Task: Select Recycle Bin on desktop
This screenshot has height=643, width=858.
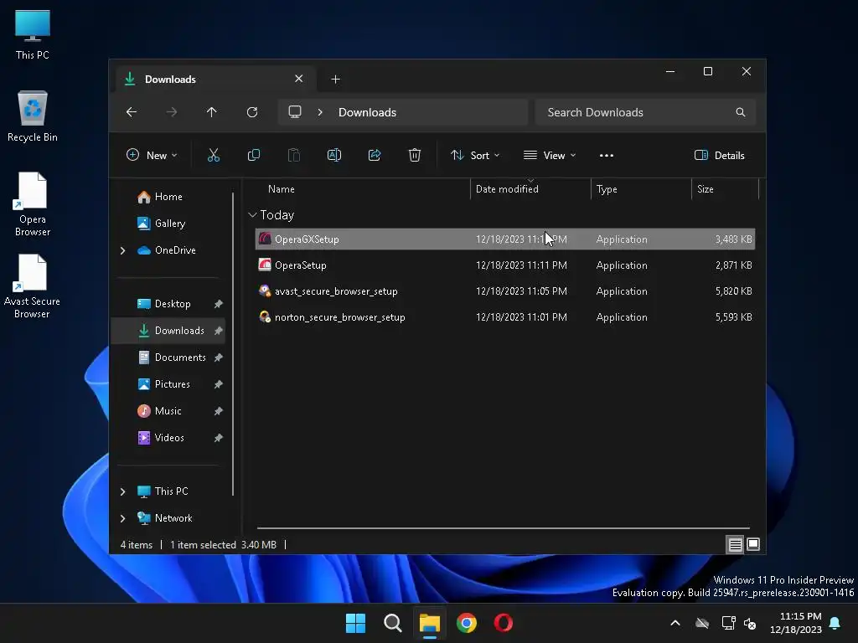Action: pos(33,116)
